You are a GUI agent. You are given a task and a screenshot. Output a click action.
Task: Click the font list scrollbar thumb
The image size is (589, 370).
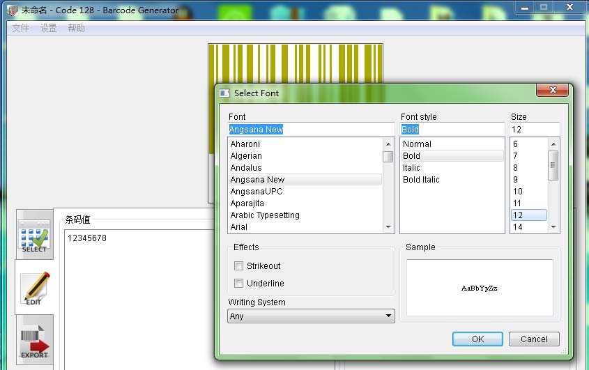coord(388,157)
